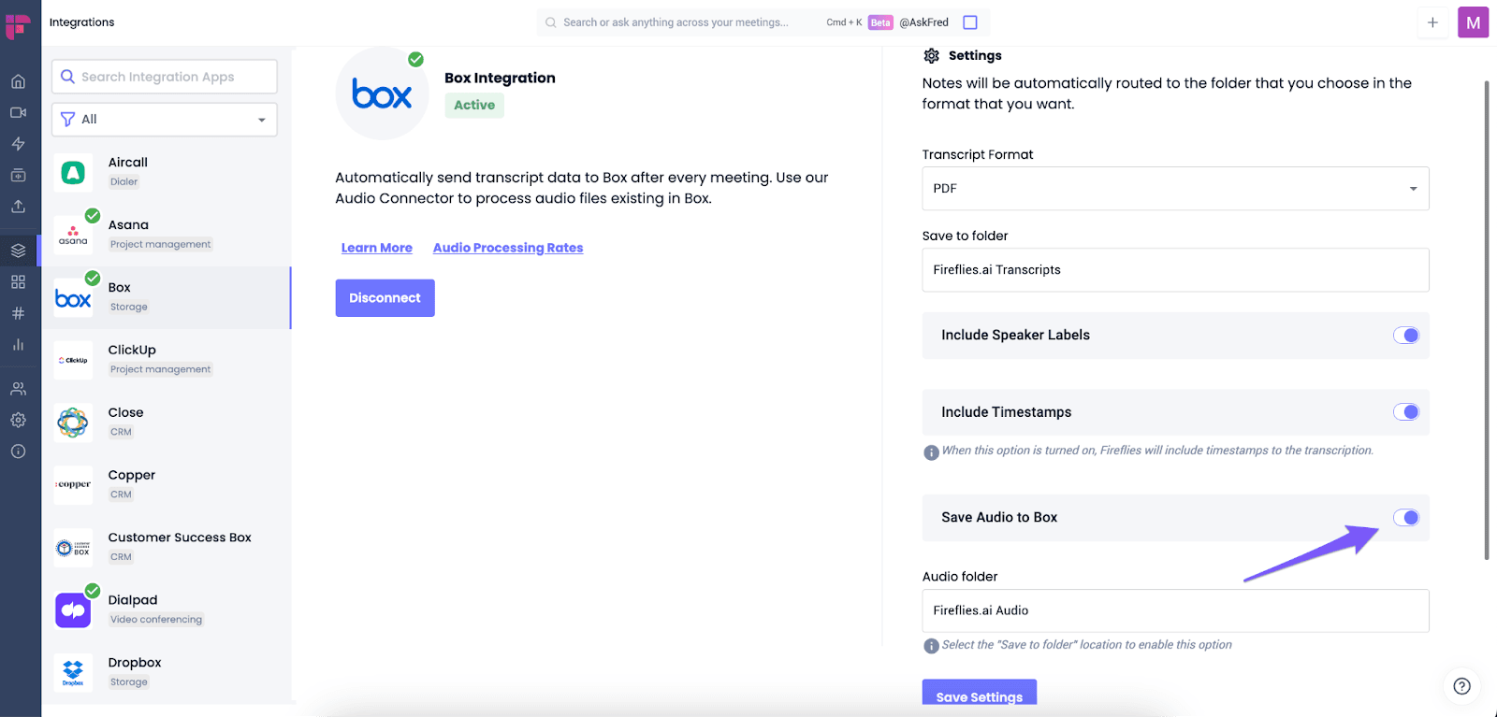The width and height of the screenshot is (1497, 717).
Task: Select the Asana list entry
Action: tap(167, 235)
